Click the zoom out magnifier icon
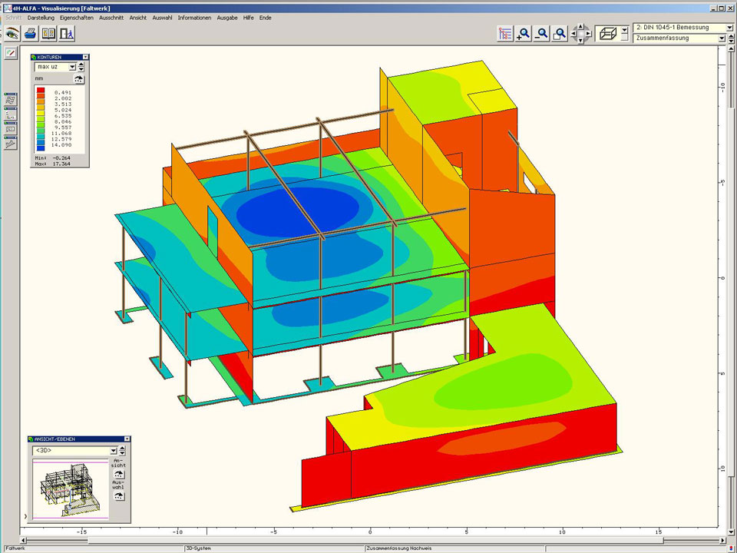Viewport: 737px width, 553px height. click(x=542, y=34)
